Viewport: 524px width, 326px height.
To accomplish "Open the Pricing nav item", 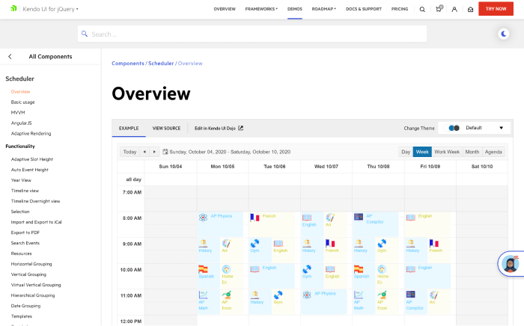I will (x=400, y=9).
